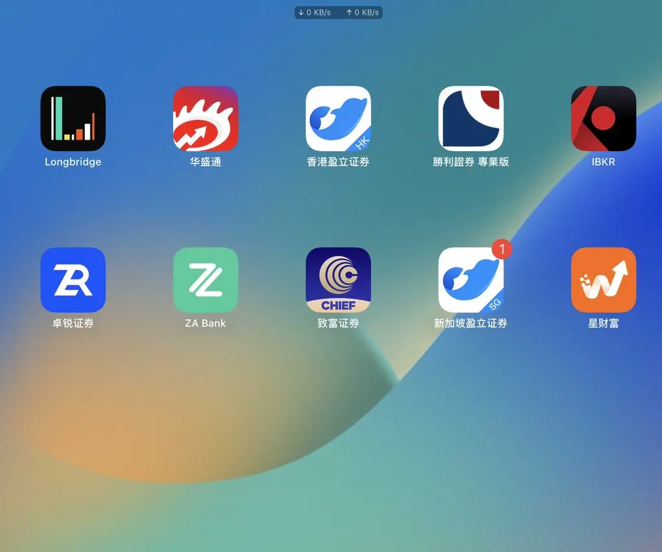Screen dimensions: 662x552
Task: Open the Longbridge app
Action: tap(73, 118)
